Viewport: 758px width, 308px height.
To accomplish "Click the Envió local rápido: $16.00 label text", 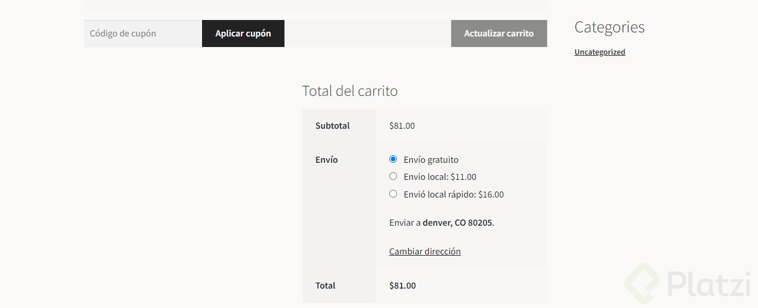I will click(x=454, y=195).
